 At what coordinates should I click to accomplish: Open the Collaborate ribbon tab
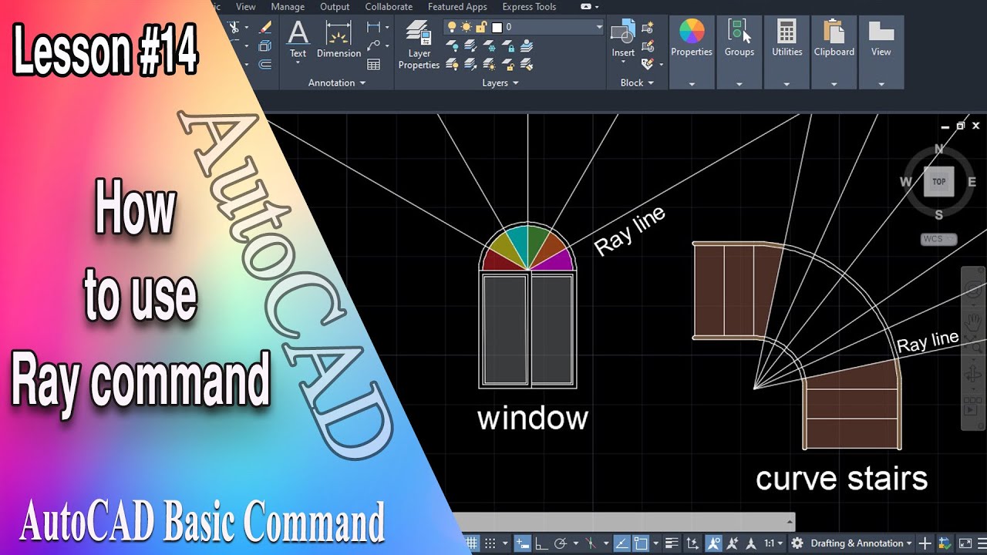tap(389, 7)
